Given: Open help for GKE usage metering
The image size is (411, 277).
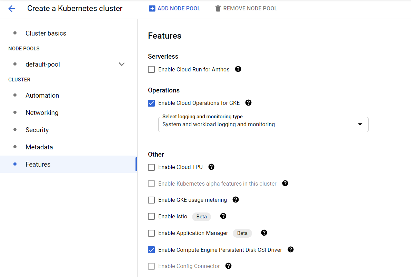Looking at the screenshot, I should coord(235,200).
